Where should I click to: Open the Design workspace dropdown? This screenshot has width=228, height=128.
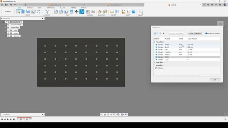point(8,11)
